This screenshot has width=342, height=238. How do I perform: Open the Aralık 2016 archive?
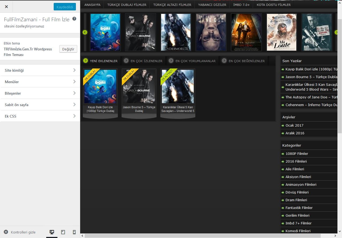tap(295, 133)
